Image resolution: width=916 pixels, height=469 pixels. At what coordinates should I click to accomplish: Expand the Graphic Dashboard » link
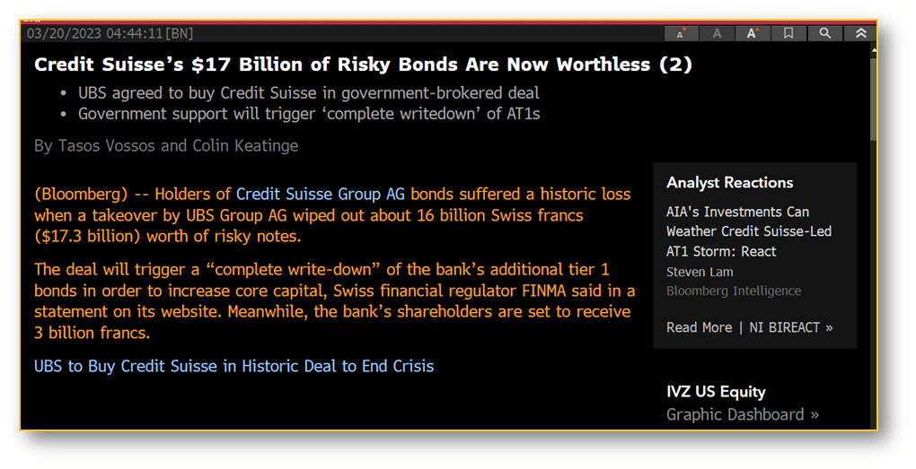[x=743, y=415]
